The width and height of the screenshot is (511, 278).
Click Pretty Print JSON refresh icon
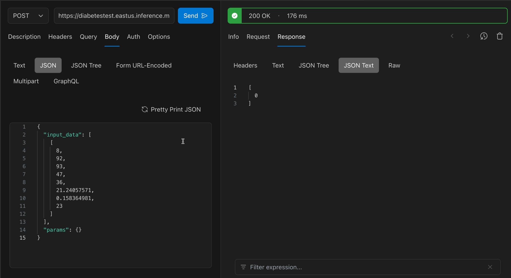coord(145,109)
